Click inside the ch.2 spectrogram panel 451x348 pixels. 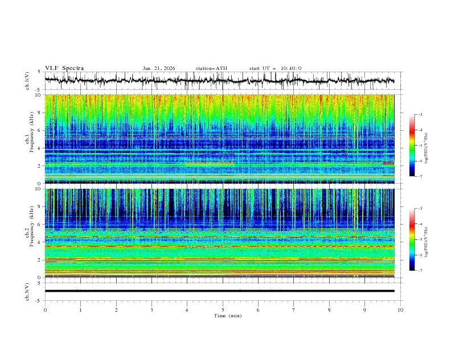pos(219,233)
